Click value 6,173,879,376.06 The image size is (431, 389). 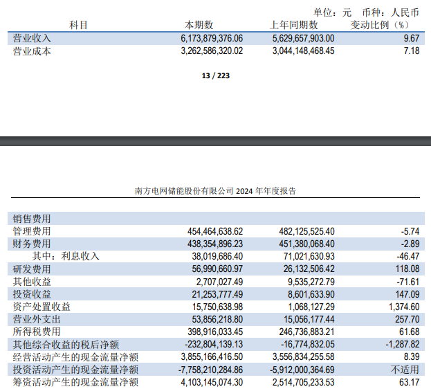(212, 38)
